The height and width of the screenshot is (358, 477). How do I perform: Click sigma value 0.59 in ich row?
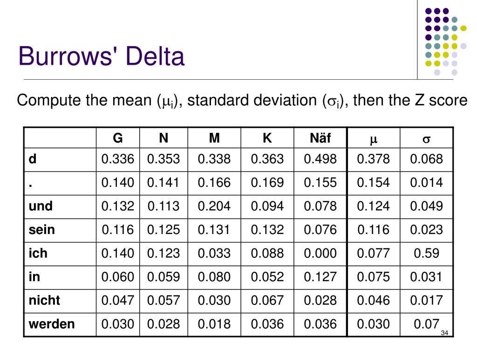(427, 253)
